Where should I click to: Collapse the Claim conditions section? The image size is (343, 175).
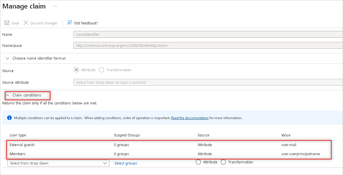click(x=7, y=95)
